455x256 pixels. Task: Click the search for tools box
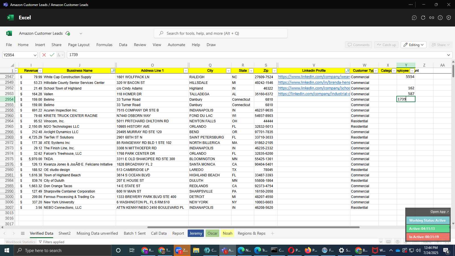(221, 33)
